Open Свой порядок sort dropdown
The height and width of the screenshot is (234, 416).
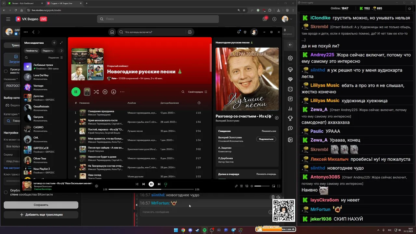point(198,92)
